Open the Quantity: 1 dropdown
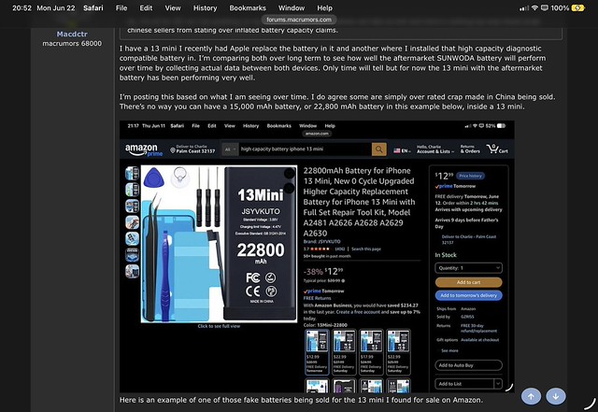 pos(468,268)
